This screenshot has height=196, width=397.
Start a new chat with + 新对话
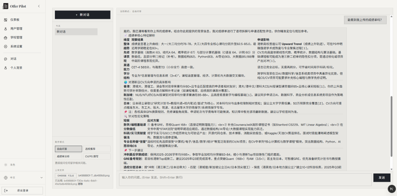[x=82, y=15]
